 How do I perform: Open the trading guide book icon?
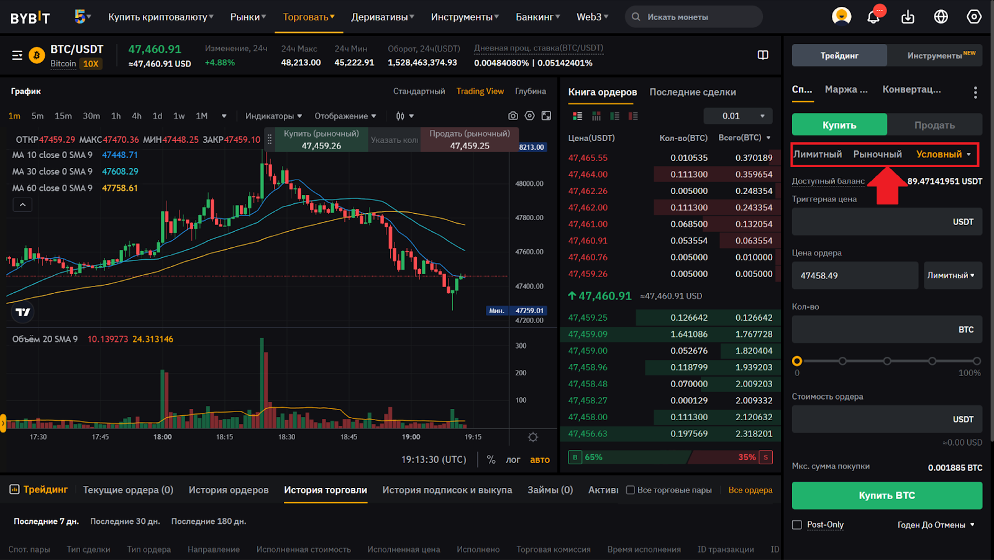tap(763, 55)
